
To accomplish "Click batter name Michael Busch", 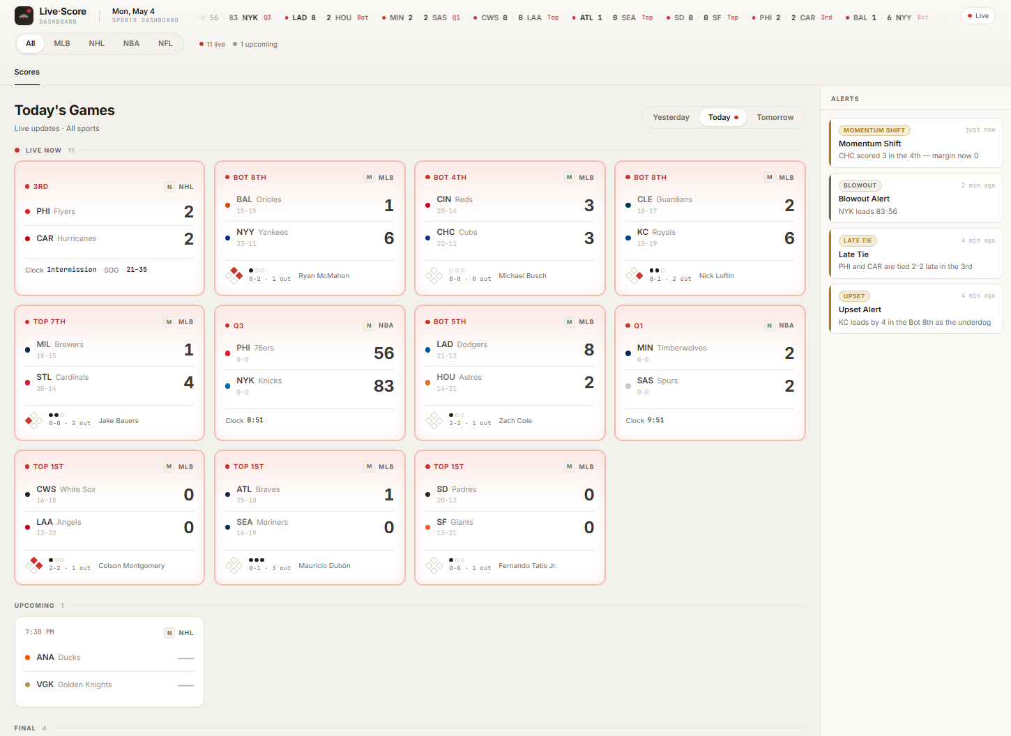I will (522, 276).
